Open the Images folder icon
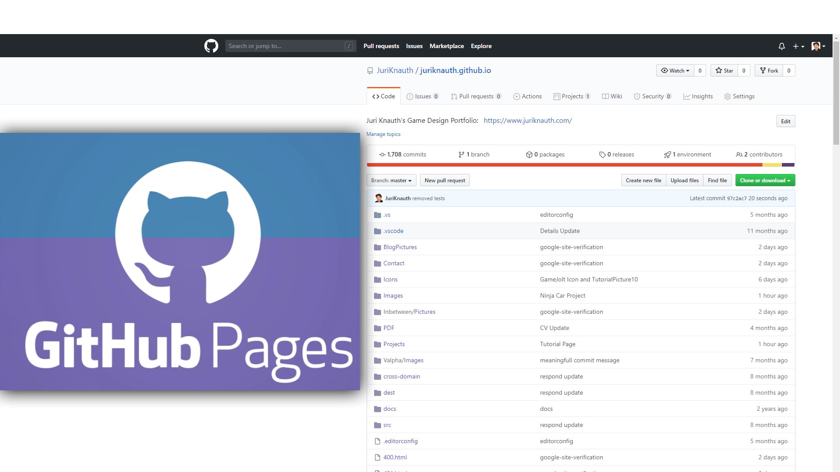This screenshot has width=840, height=472. point(377,296)
